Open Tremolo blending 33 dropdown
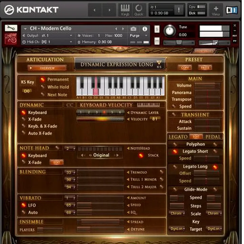Image resolution: width=244 pixels, height=244 pixels. 70,172
